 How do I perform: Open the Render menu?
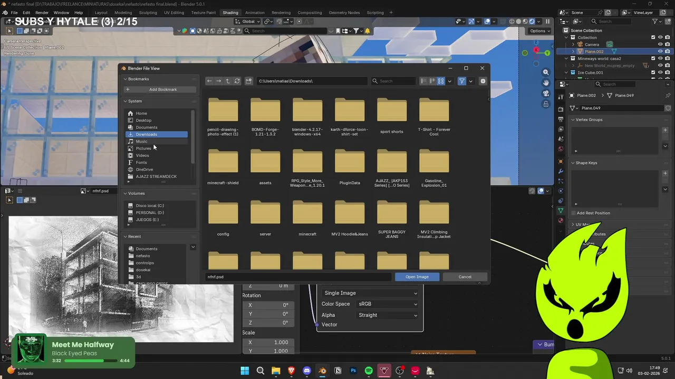click(x=42, y=13)
